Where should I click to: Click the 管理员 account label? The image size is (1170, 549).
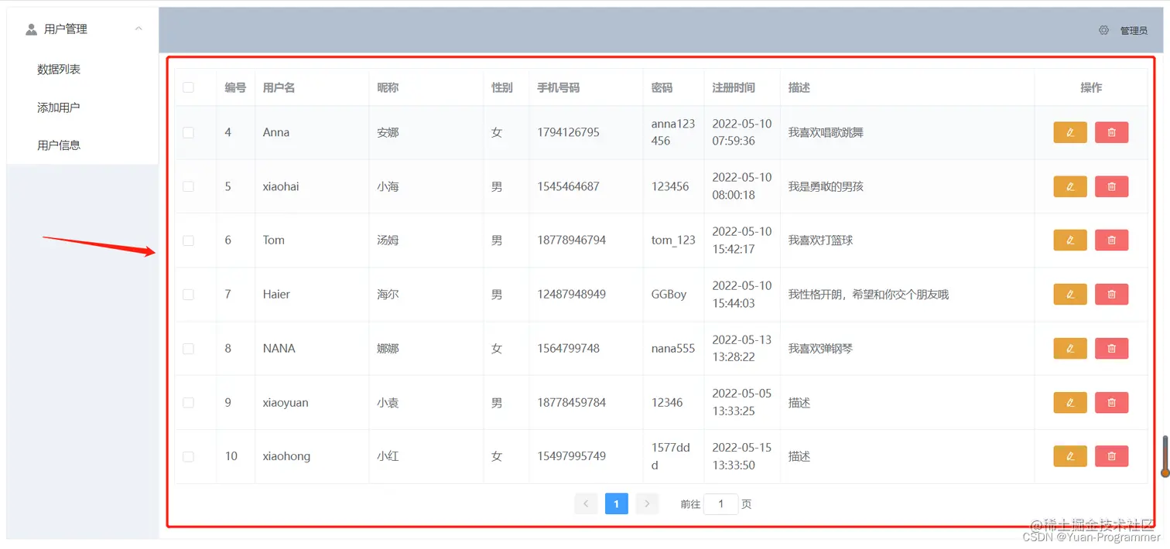(x=1134, y=31)
